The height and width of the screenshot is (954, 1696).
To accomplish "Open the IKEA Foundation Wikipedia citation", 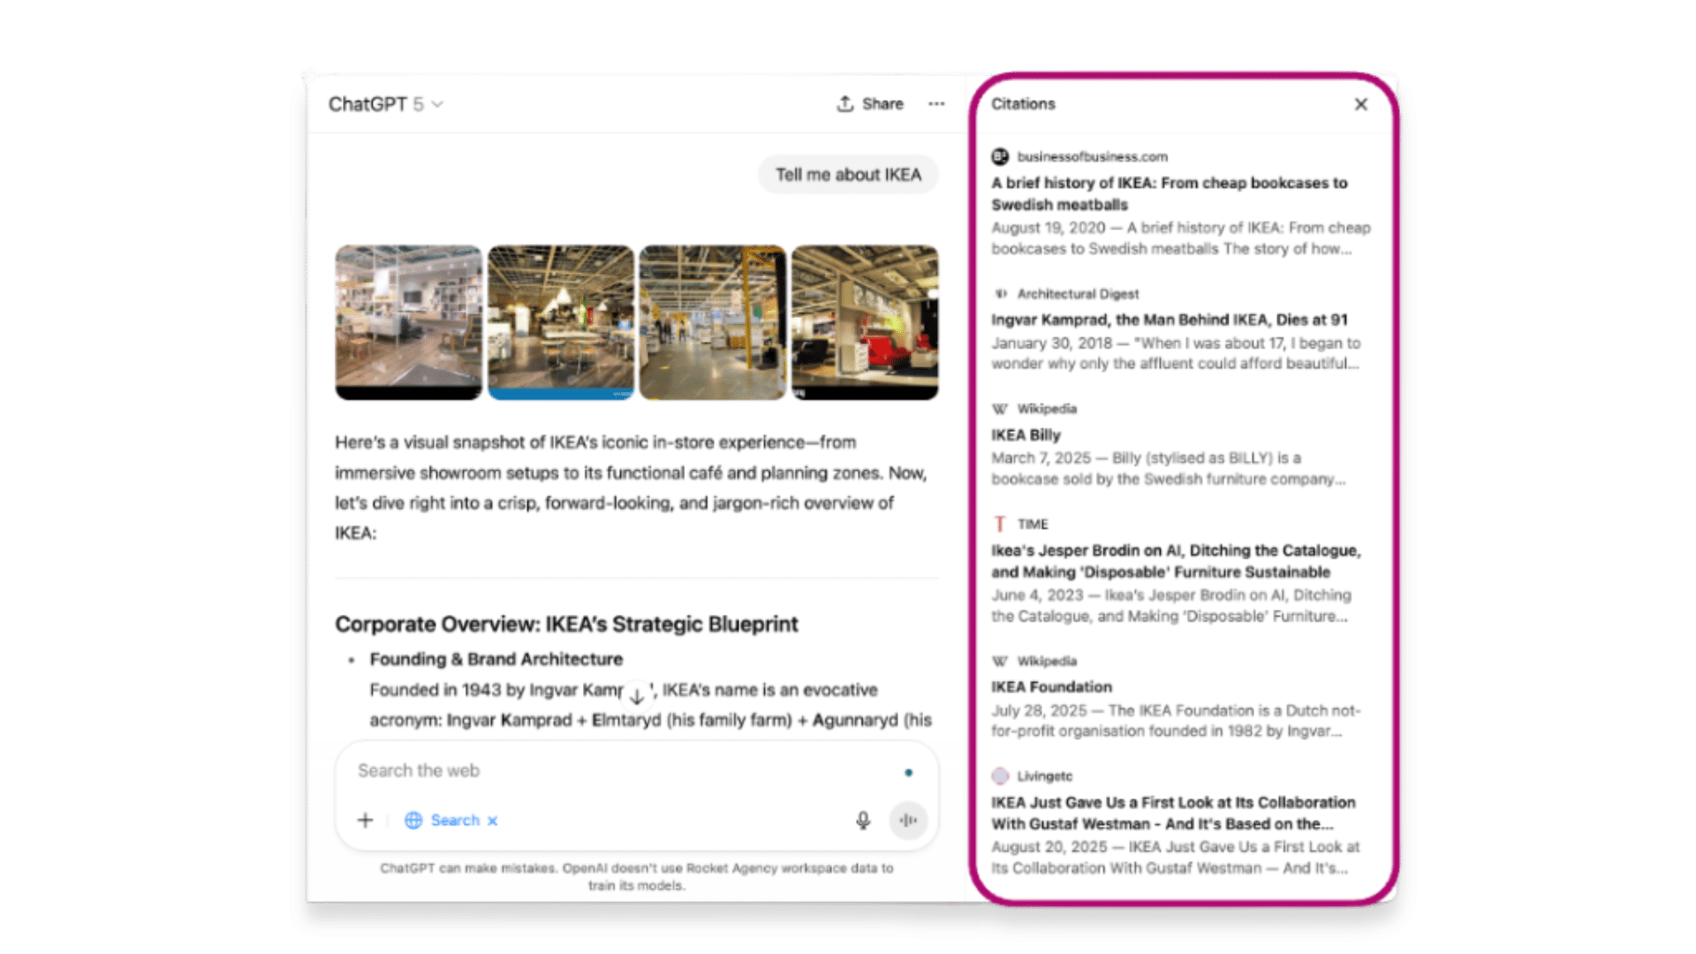I will (x=1051, y=686).
